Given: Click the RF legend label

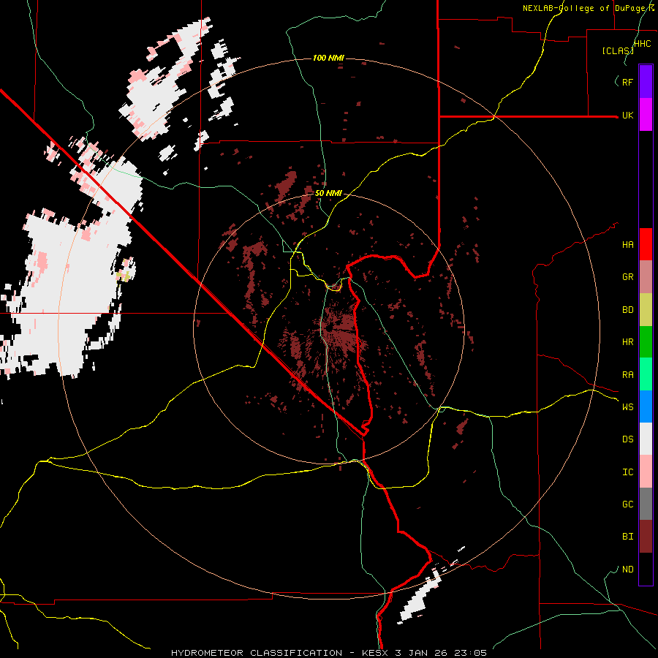Looking at the screenshot, I should tap(628, 82).
